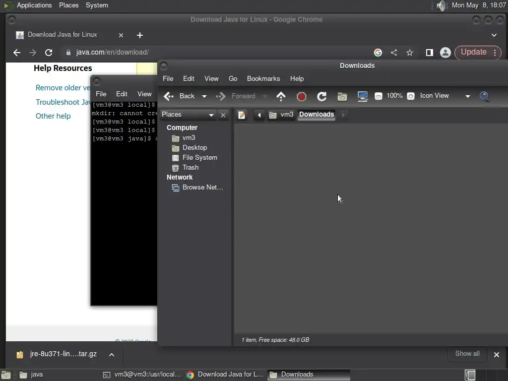Open the Places panel menu
The width and height of the screenshot is (508, 381).
point(68,5)
